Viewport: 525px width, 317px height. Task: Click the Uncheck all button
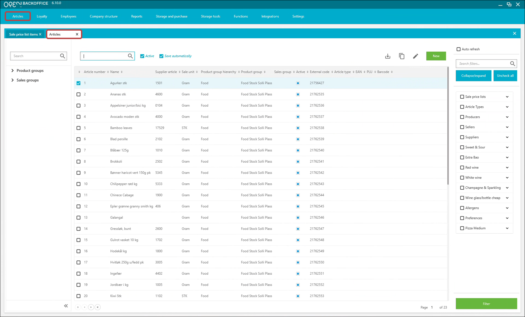click(x=505, y=76)
